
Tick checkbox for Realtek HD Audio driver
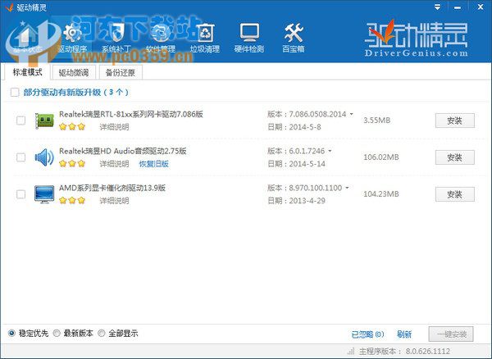pos(20,157)
